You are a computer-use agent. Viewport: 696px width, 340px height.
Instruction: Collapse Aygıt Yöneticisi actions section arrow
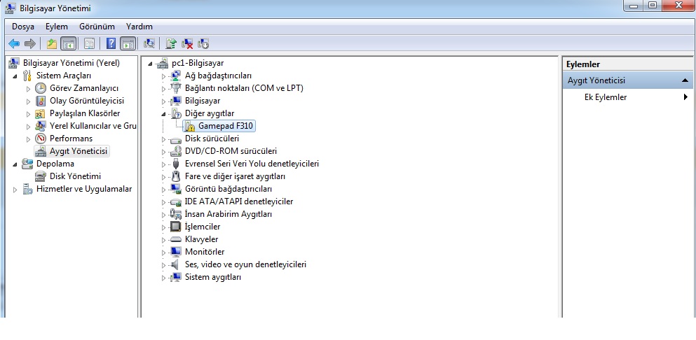pos(685,80)
